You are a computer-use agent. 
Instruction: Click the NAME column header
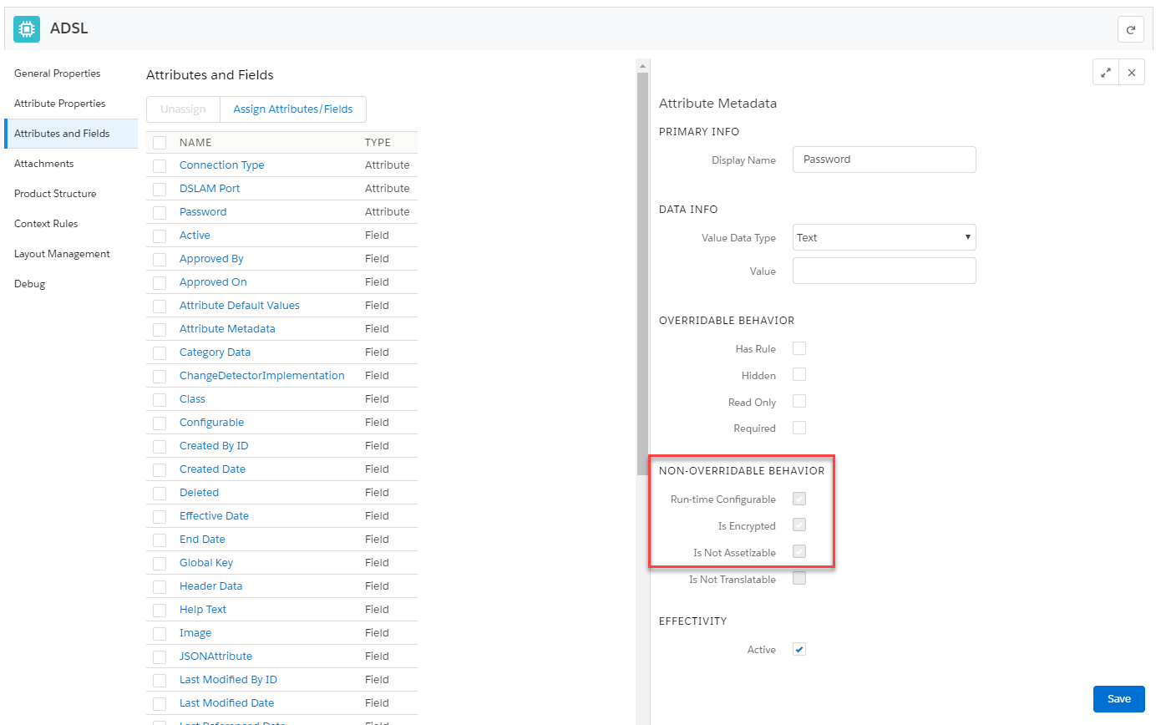tap(195, 143)
